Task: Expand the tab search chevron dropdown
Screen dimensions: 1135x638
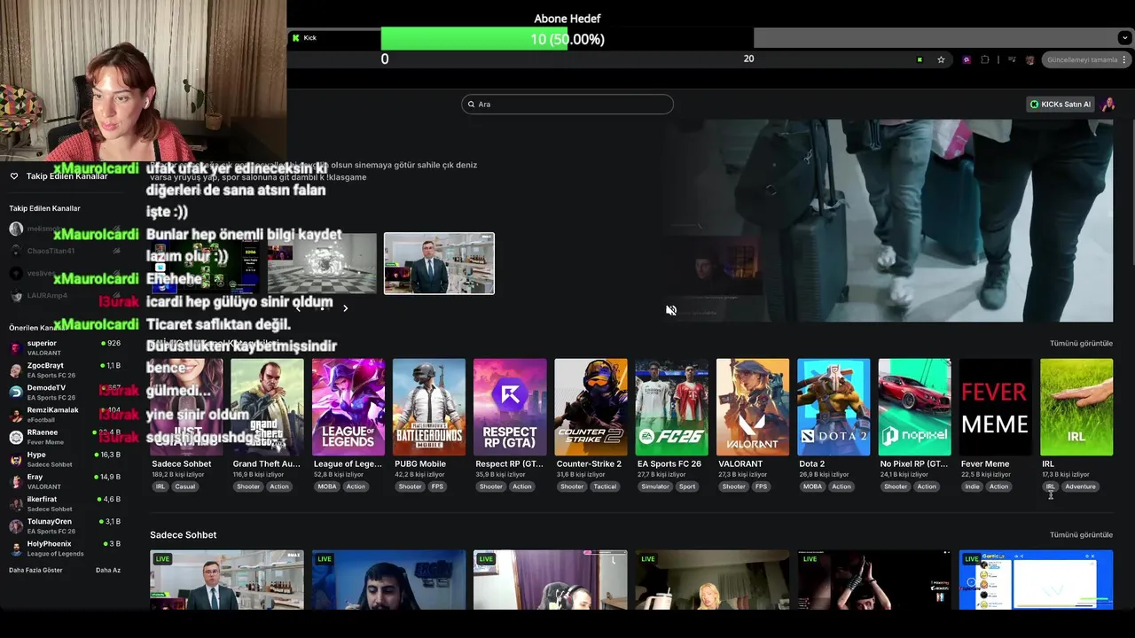Action: click(1125, 38)
